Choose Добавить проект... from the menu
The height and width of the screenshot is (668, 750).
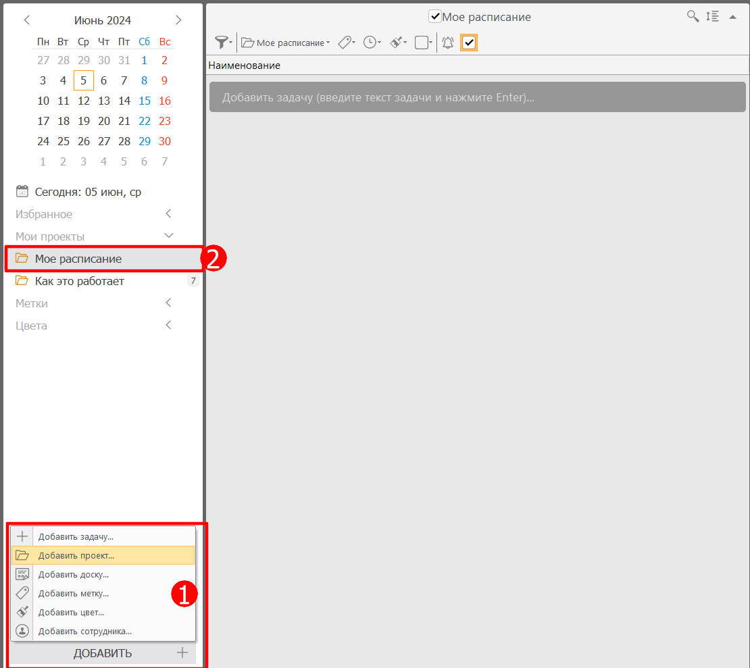point(76,555)
